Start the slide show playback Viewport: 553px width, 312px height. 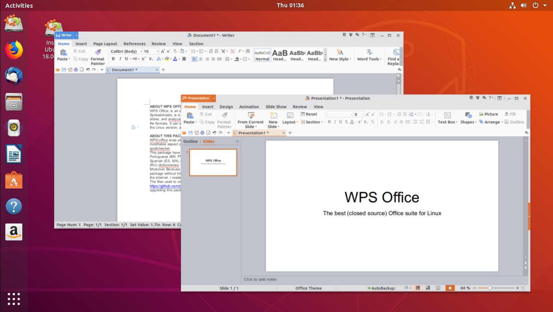point(450,288)
